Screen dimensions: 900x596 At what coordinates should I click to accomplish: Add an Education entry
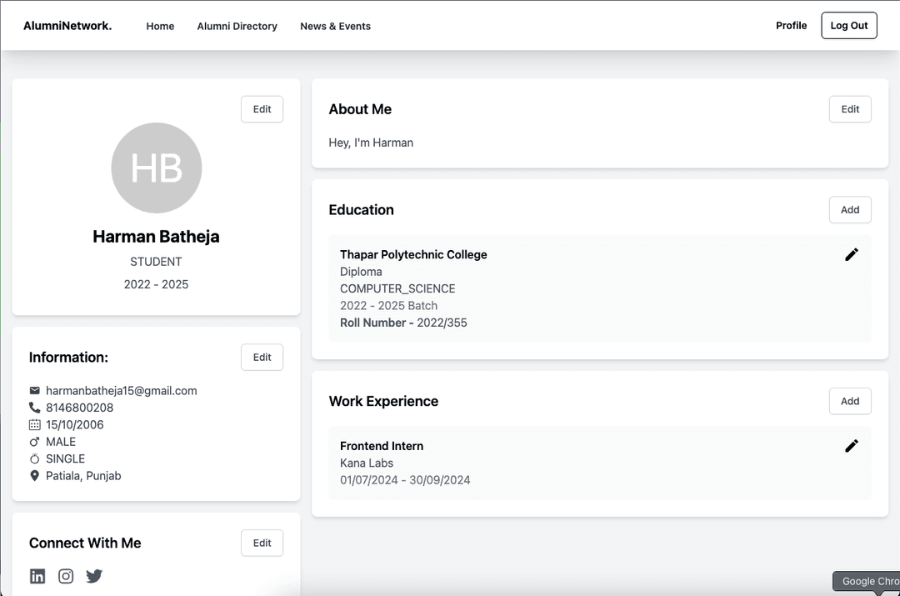[x=850, y=209]
